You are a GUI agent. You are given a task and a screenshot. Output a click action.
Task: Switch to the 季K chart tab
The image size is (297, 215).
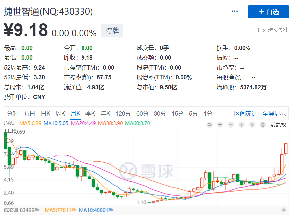pos(90,114)
